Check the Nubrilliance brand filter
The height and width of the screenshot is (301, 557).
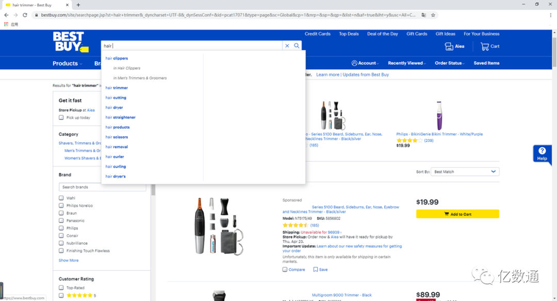61,243
